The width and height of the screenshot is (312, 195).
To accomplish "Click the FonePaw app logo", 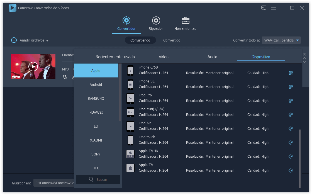I will point(12,8).
